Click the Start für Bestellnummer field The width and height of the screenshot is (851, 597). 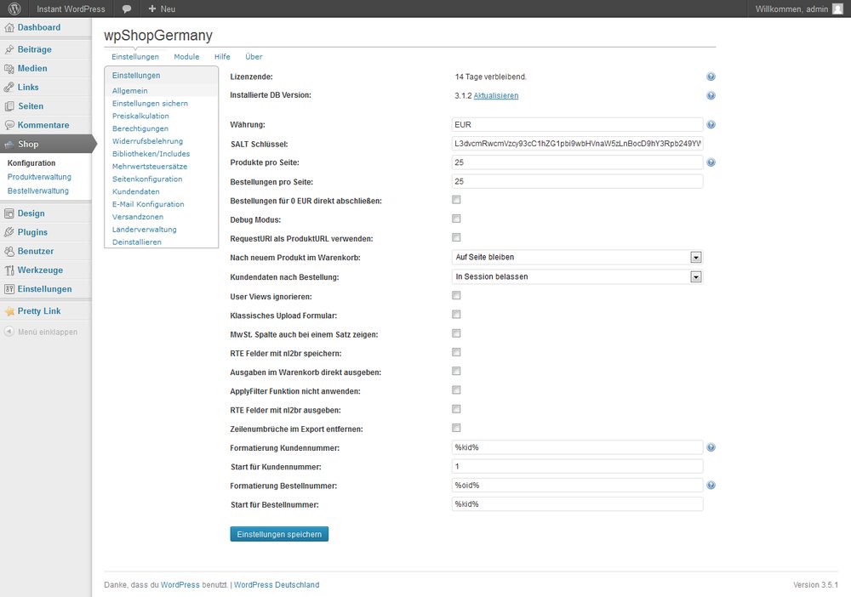pyautogui.click(x=578, y=503)
